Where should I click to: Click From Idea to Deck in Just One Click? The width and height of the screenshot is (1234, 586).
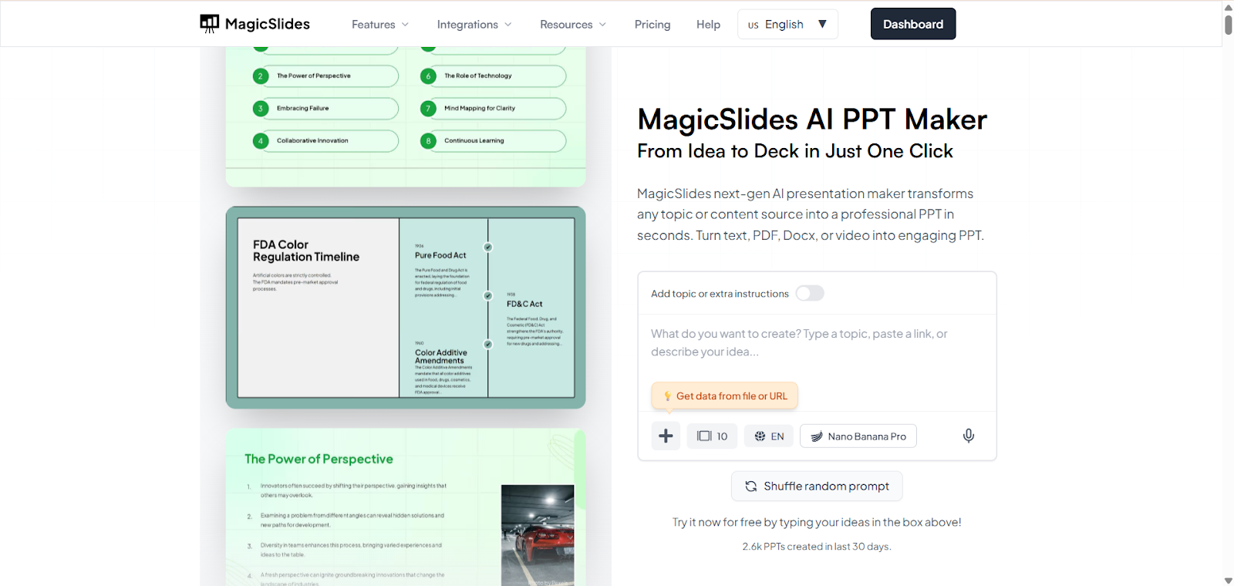coord(795,151)
